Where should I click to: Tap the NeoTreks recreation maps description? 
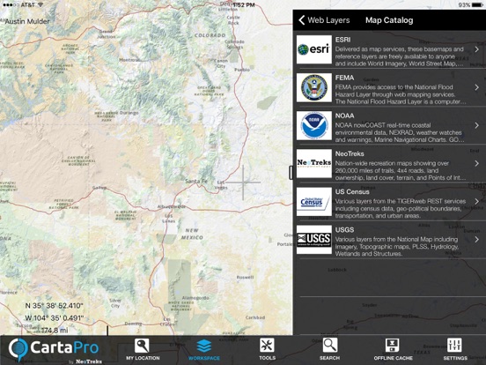400,170
